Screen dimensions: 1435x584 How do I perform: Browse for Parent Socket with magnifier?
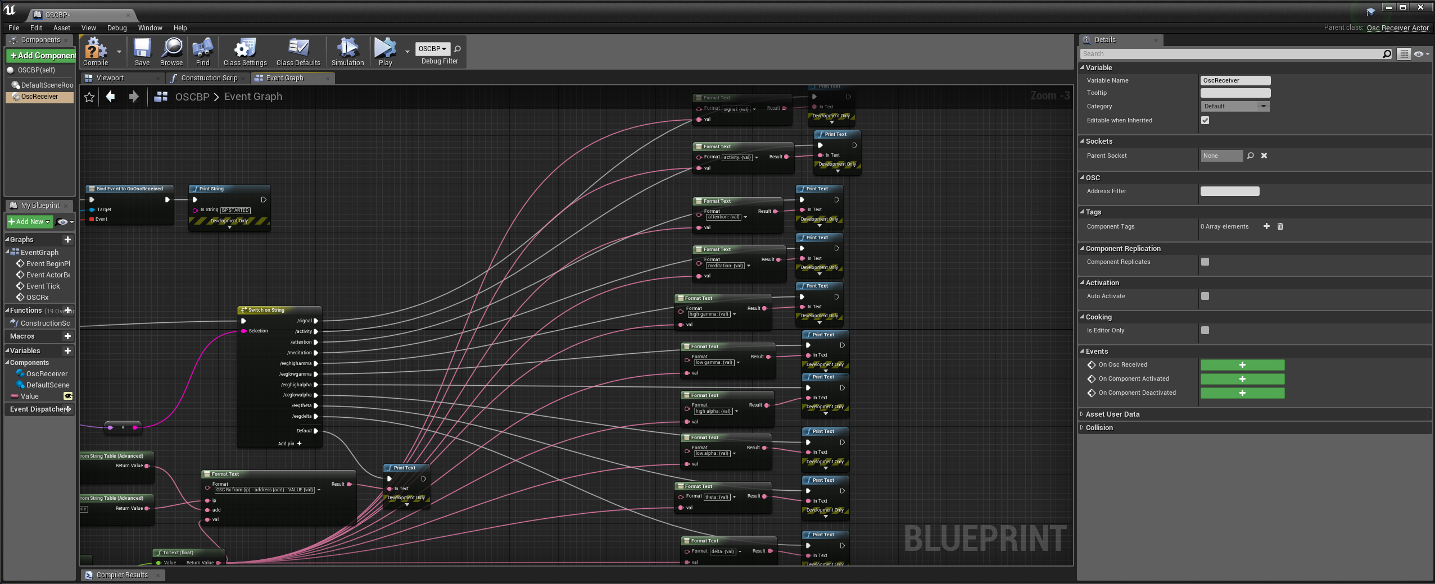tap(1251, 156)
